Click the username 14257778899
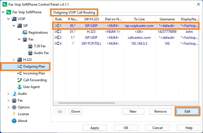Screen dimensions: 203x133 tap(167, 32)
